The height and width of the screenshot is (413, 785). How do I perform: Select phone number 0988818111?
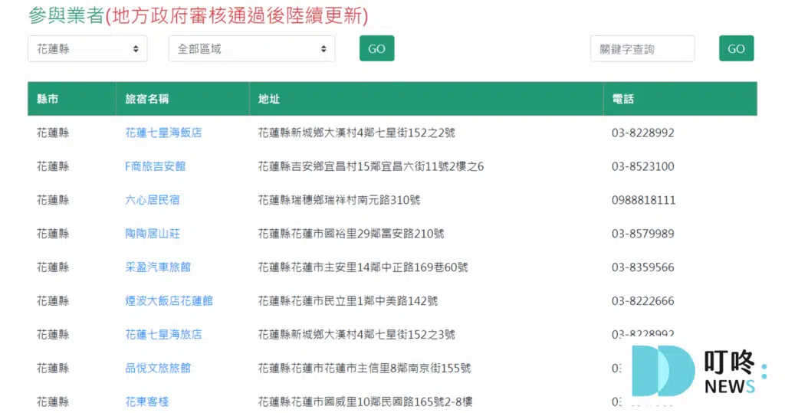pos(643,200)
